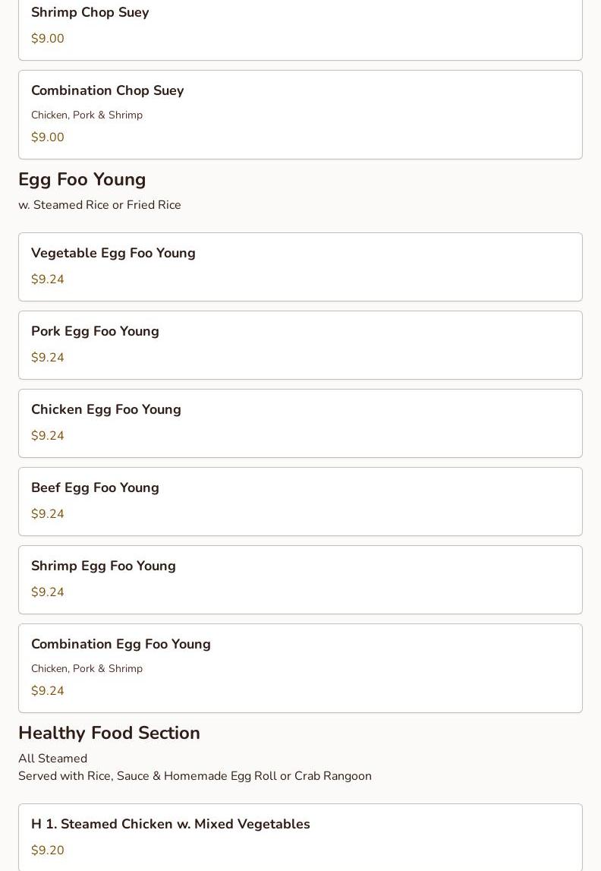The width and height of the screenshot is (601, 871).
Task: Click 'Chicken, Pork & Shrimp' under Combination Egg Foo Young
Action: pos(87,669)
